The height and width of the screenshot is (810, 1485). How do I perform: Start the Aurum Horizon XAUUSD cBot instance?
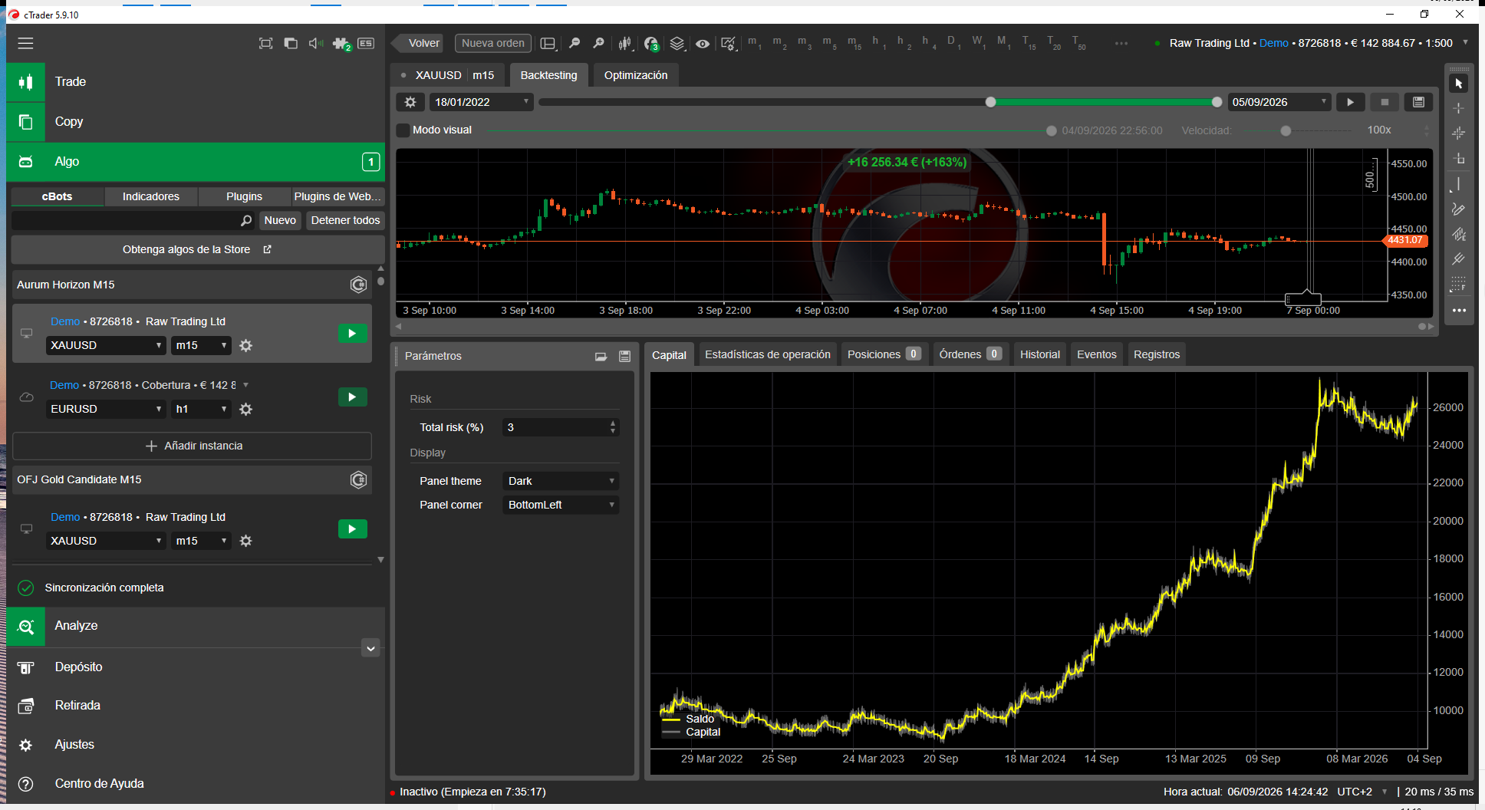(x=352, y=334)
